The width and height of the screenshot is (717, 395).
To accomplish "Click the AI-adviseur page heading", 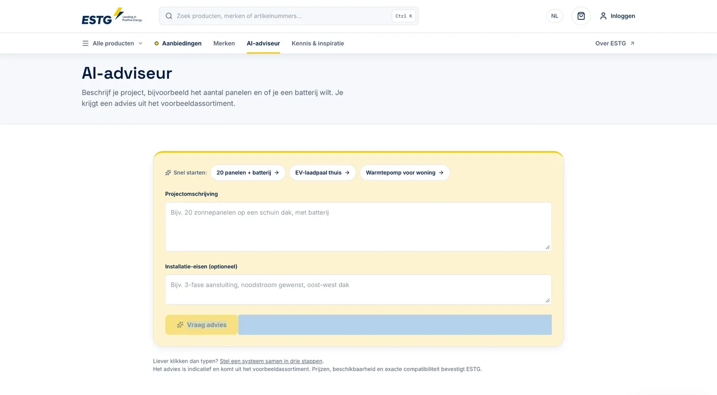I will [x=127, y=74].
